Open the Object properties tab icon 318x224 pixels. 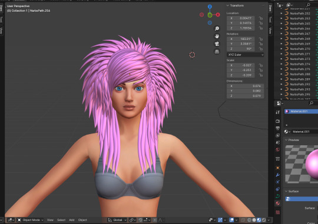[277, 168]
